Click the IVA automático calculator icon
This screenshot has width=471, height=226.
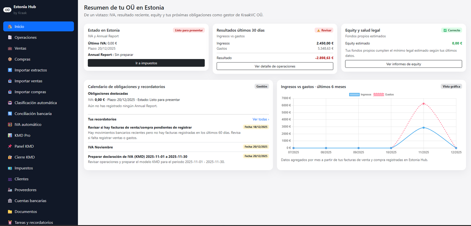click(10, 124)
